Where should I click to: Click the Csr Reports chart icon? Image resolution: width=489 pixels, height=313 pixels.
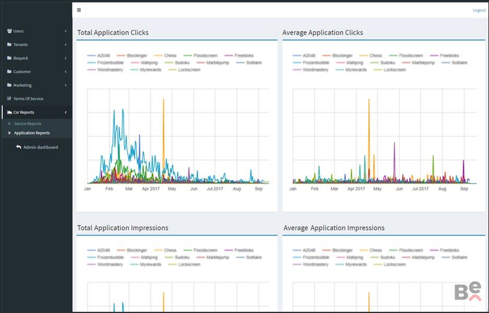(x=9, y=112)
